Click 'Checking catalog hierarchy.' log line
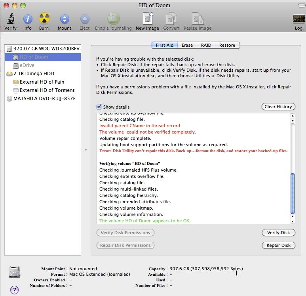Viewport: 306px width, 296px height. (128, 195)
